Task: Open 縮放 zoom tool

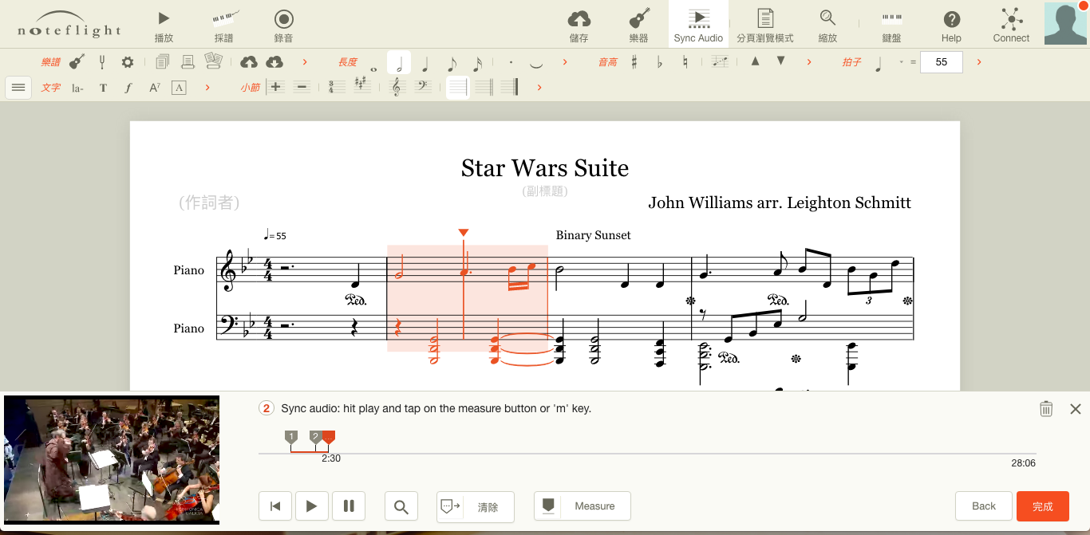Action: [x=827, y=25]
